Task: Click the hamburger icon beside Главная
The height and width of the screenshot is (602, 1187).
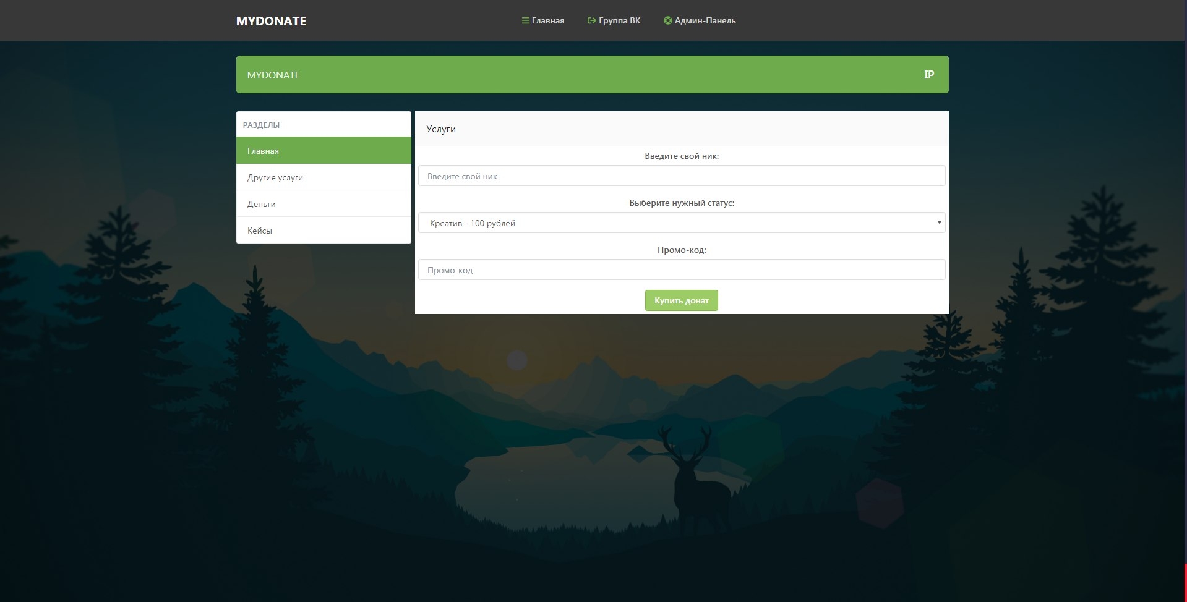Action: click(526, 20)
